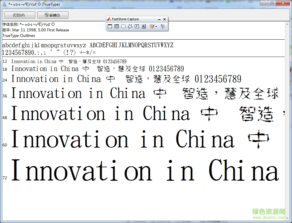Choose the Capture Freehand Region star icon
This screenshot has height=223, width=292.
[130, 26]
